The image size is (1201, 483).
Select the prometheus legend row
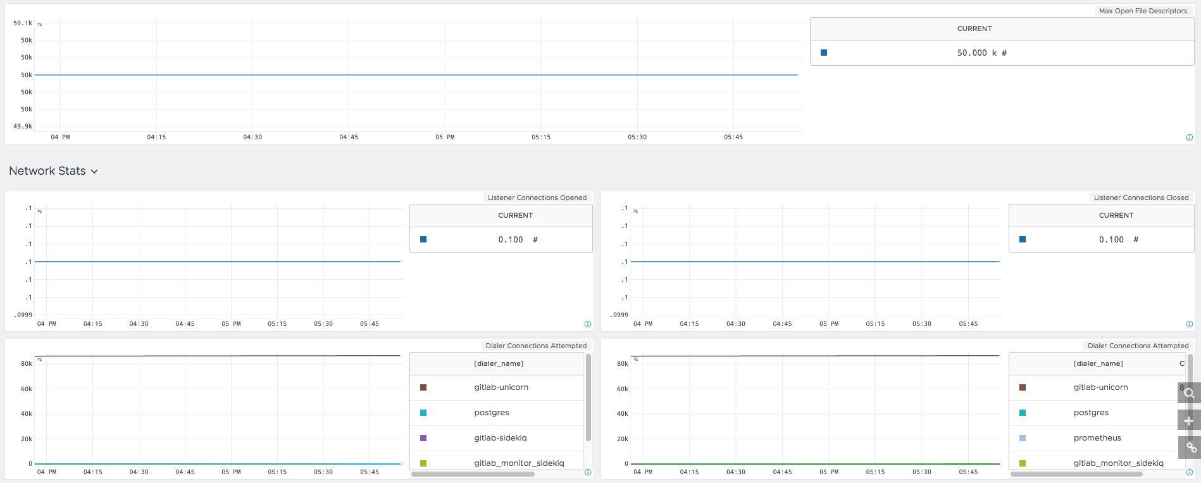pos(1097,438)
